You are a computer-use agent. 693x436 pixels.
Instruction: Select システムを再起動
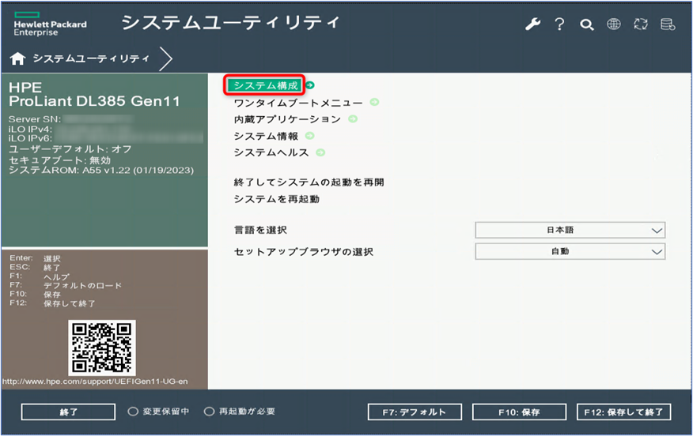(x=276, y=199)
